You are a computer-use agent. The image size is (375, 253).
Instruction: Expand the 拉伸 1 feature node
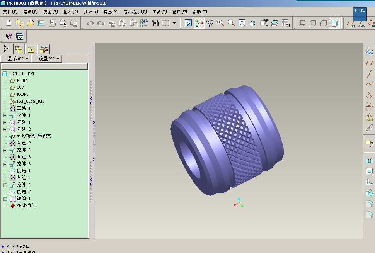[5, 115]
